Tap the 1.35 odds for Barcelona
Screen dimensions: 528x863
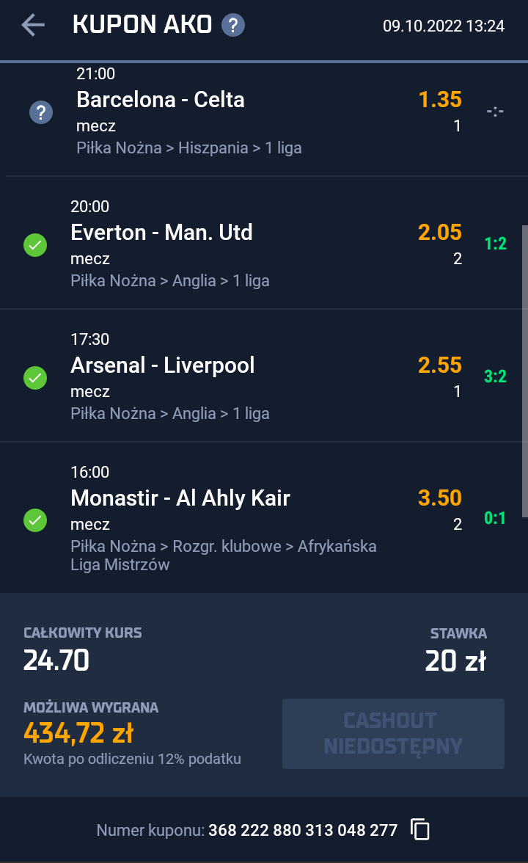440,100
